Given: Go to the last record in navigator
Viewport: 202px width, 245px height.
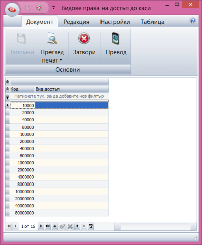Looking at the screenshot, I should 48,226.
